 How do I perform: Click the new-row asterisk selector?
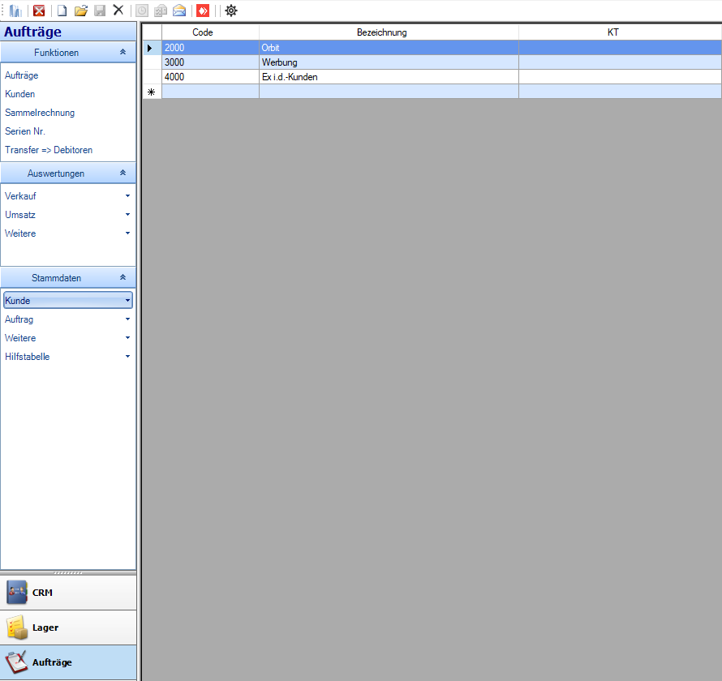pyautogui.click(x=152, y=92)
